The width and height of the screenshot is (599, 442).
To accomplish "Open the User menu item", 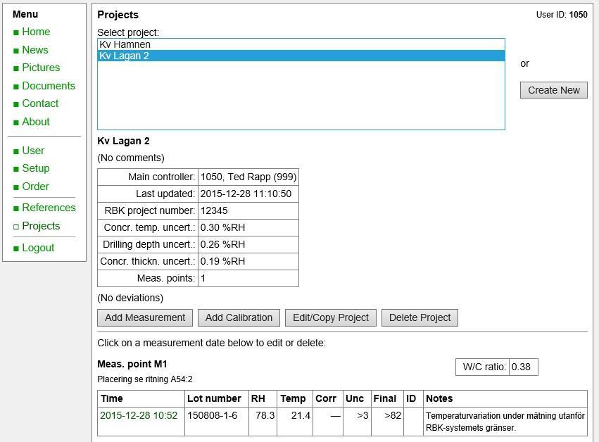I will pos(33,151).
